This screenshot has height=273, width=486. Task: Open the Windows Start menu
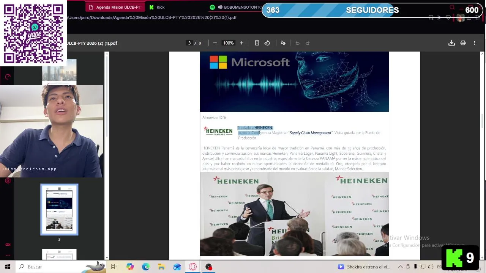[7, 267]
